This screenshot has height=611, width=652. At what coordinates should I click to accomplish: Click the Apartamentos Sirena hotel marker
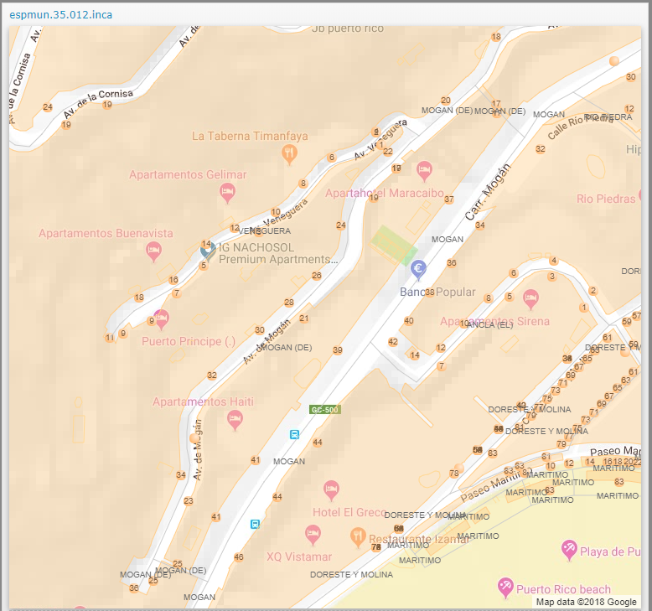point(530,298)
